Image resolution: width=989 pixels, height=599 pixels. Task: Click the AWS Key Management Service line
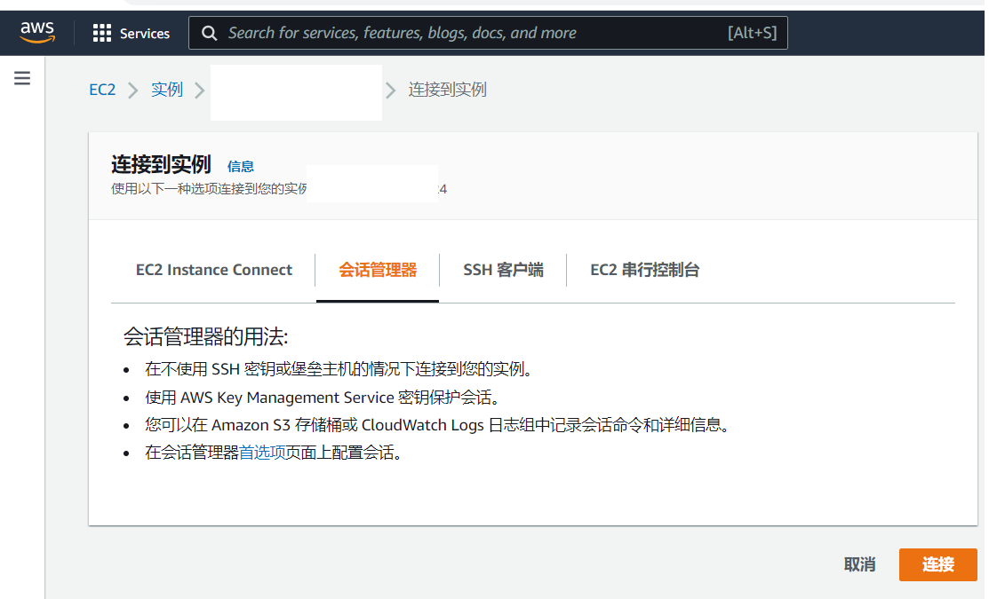coord(323,398)
